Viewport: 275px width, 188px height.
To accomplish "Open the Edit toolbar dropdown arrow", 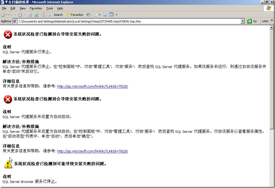I will pyautogui.click(x=116, y=15).
